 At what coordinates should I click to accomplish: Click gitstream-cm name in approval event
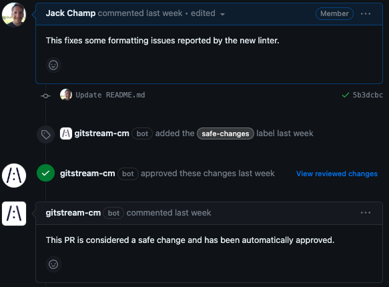[x=87, y=174]
